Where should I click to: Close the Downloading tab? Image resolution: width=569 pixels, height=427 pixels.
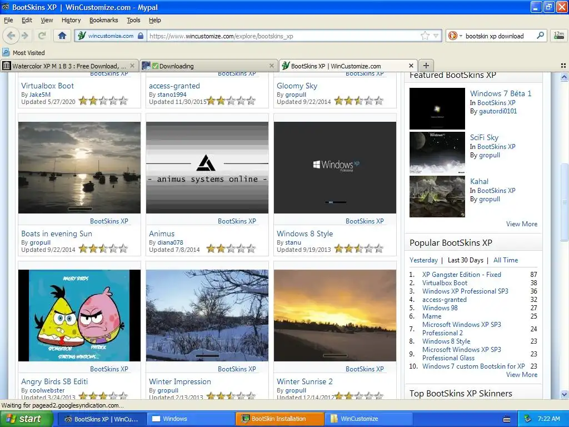(x=271, y=66)
